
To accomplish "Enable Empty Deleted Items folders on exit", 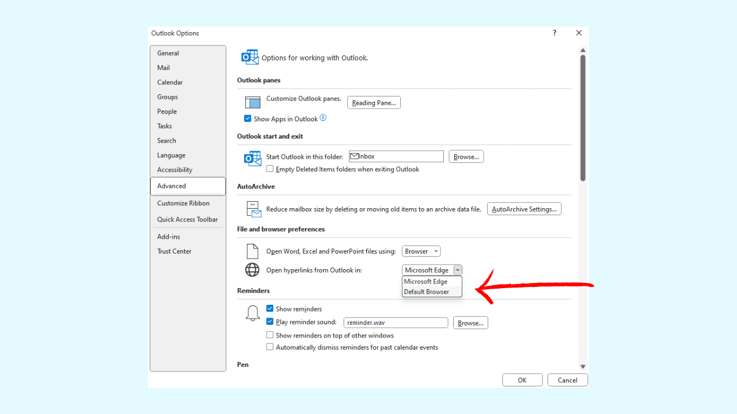I will coord(270,169).
